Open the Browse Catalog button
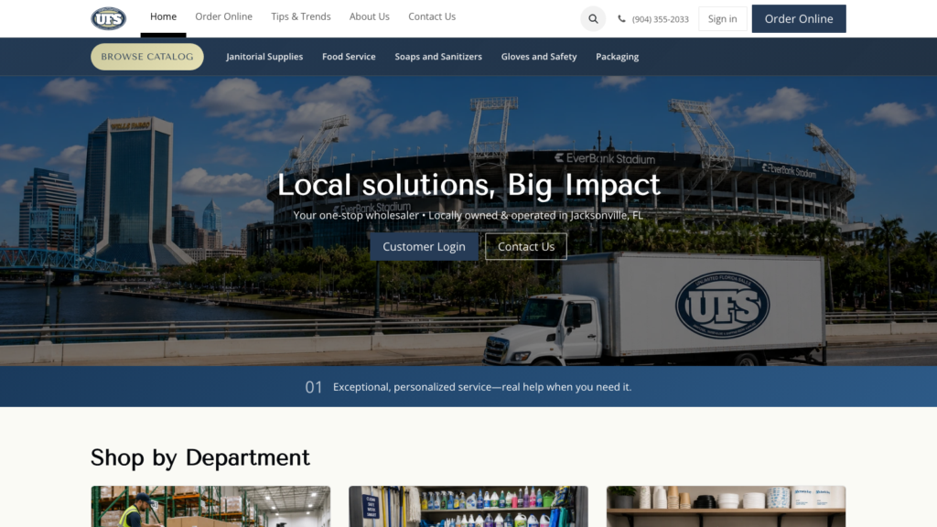 [147, 57]
